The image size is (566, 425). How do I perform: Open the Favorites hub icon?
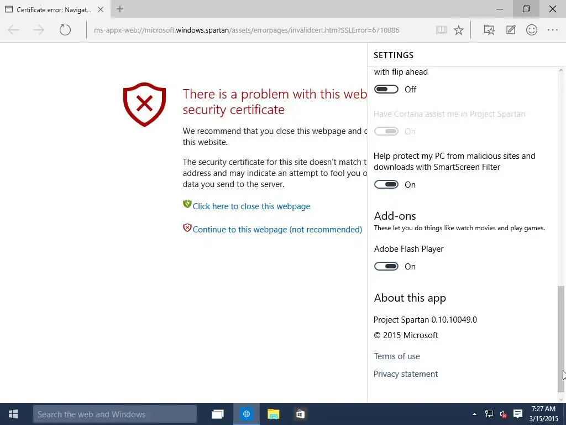coord(489,30)
